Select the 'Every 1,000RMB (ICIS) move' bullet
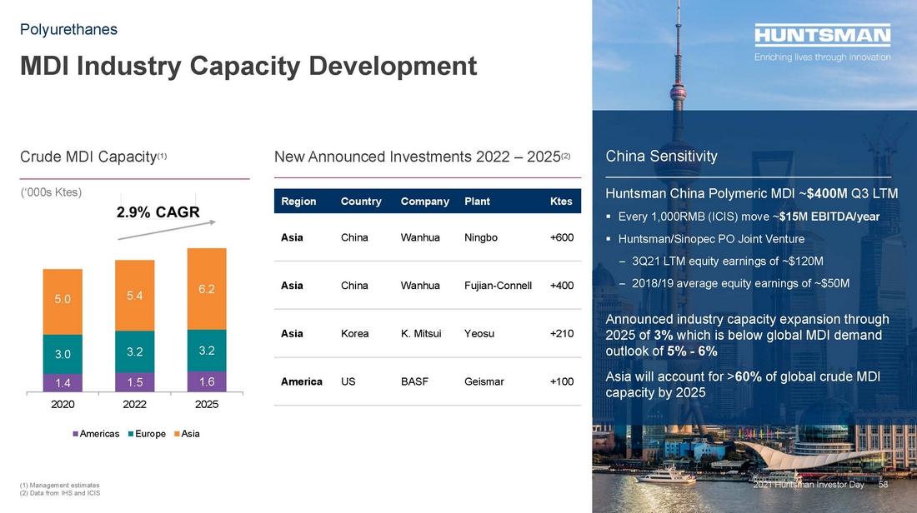This screenshot has width=917, height=513. 749,217
